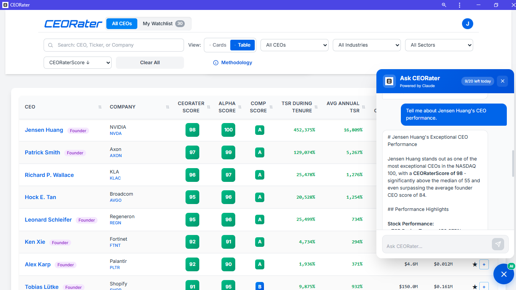Open Leonard Schleifer's profile link
This screenshot has height=290, width=516.
coord(48,220)
